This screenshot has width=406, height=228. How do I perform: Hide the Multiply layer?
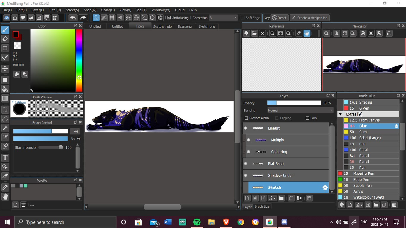249,140
